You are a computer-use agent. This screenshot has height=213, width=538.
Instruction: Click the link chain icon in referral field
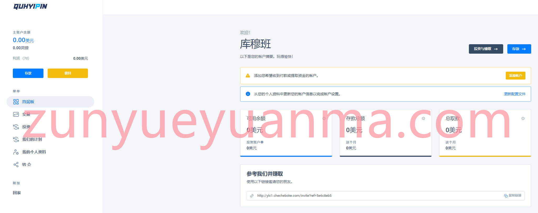(x=252, y=196)
